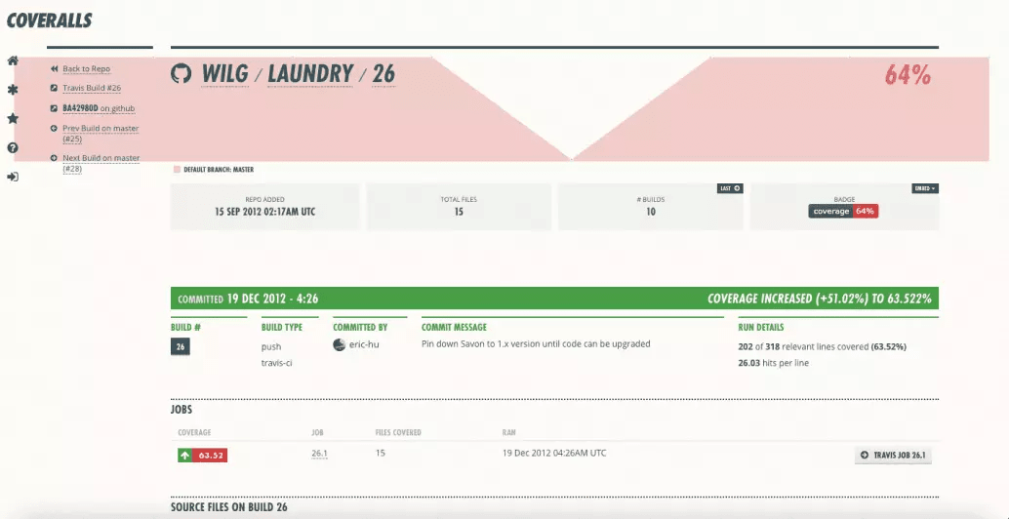The image size is (1009, 519).
Task: Click the Default Branch: Master legend swatch
Action: pyautogui.click(x=177, y=170)
